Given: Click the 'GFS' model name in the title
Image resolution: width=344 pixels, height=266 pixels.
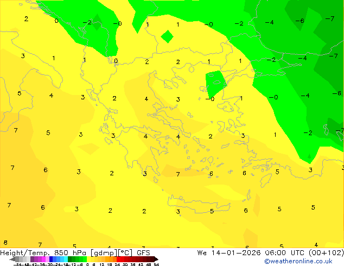Looking at the screenshot, I should [143, 253].
